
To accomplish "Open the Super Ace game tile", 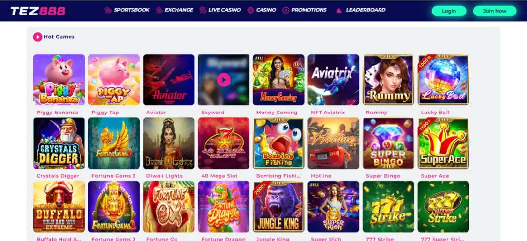I will pos(443,143).
